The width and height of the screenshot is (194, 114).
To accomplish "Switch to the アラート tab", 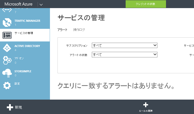I will click(62, 30).
